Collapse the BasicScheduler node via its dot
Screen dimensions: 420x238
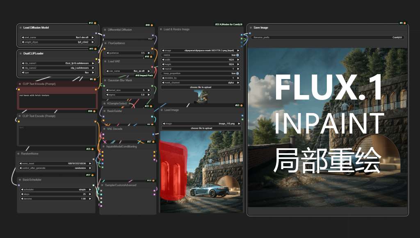[20, 180]
